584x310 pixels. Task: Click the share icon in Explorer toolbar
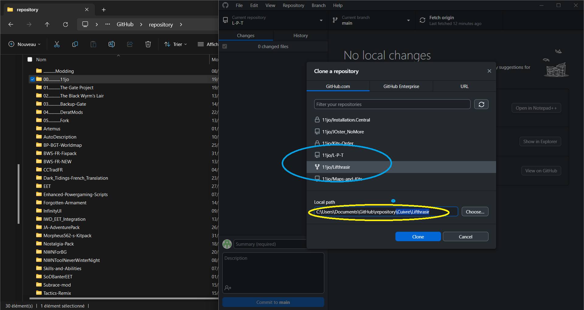click(x=130, y=44)
